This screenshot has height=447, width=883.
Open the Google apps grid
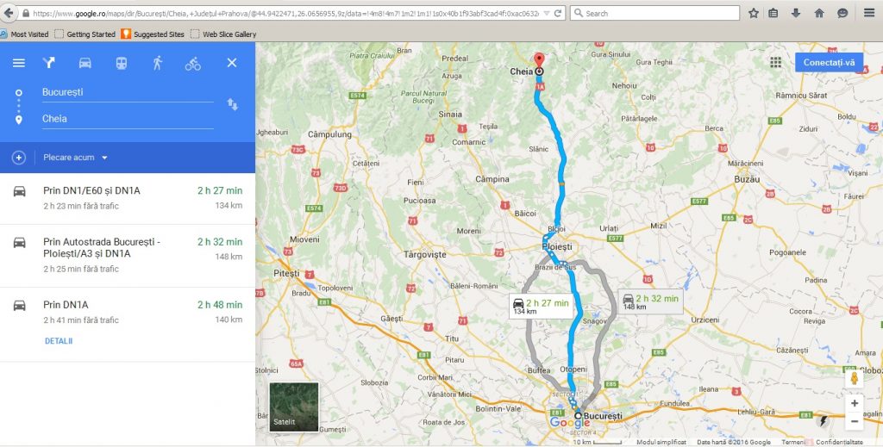click(x=775, y=62)
